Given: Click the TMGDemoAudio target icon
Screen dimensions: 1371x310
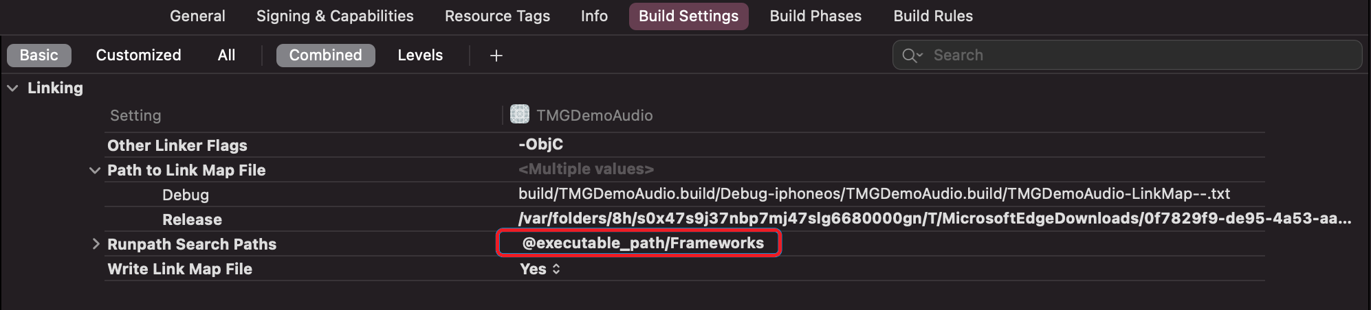Looking at the screenshot, I should tap(520, 115).
